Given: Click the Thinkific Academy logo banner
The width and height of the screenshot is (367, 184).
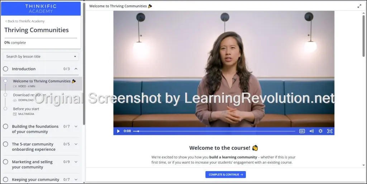Looking at the screenshot, I should coord(41,9).
